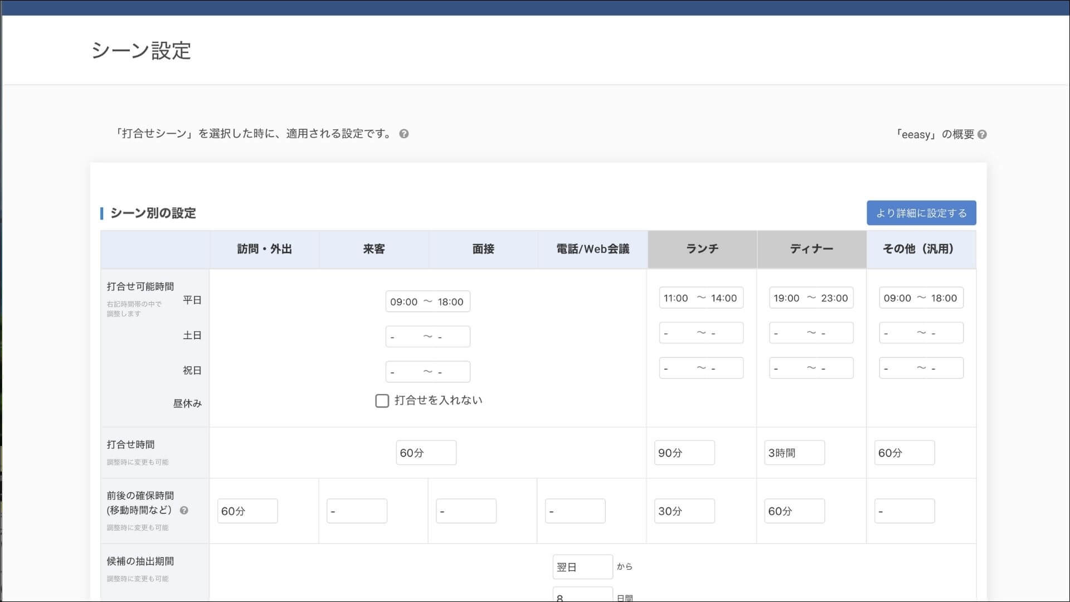
Task: Click the weekday 09:00〜18:00 time range field
Action: [x=427, y=302]
